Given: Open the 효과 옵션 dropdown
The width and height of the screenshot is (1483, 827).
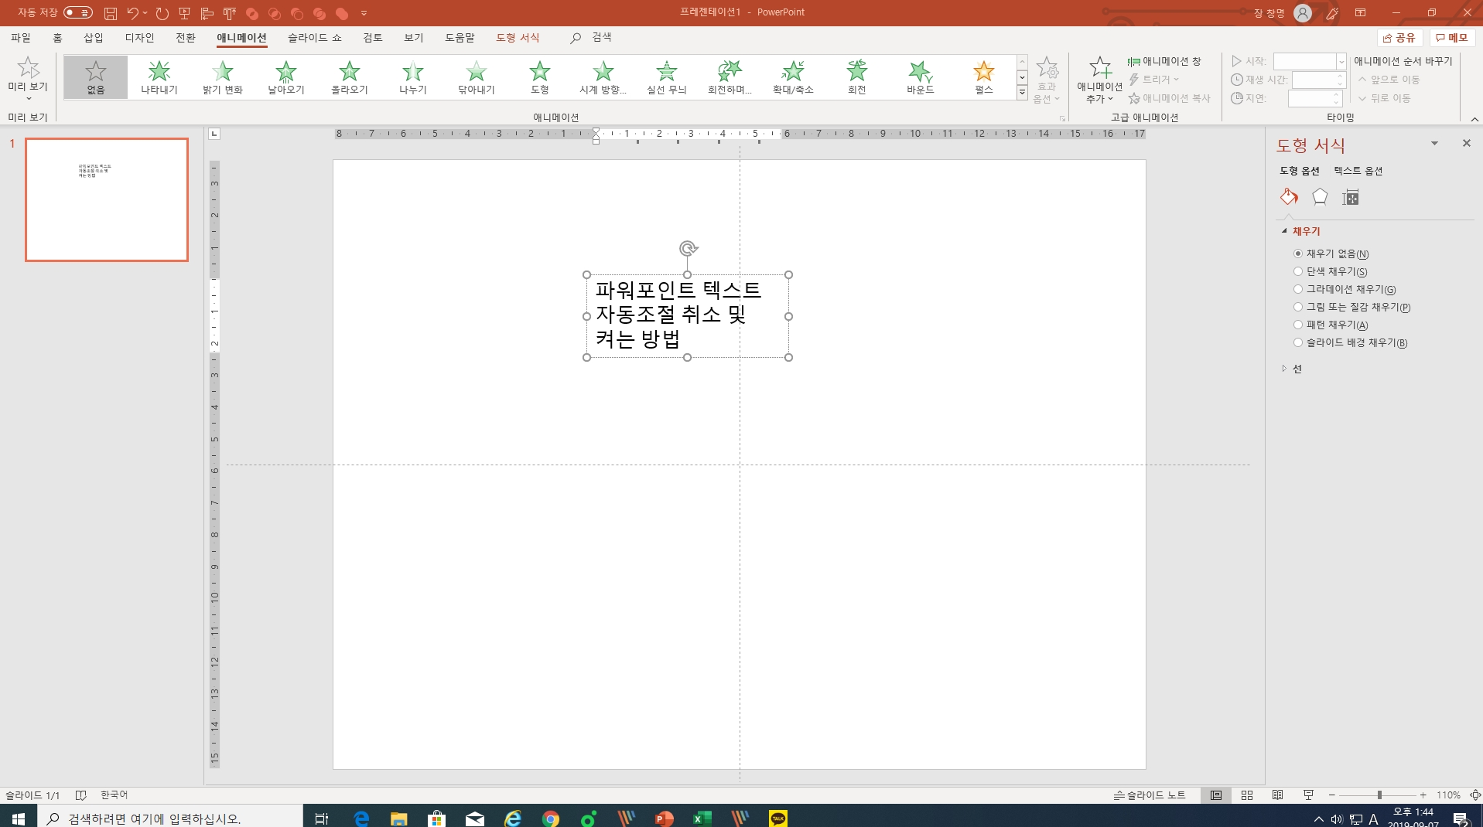Looking at the screenshot, I should pyautogui.click(x=1047, y=80).
